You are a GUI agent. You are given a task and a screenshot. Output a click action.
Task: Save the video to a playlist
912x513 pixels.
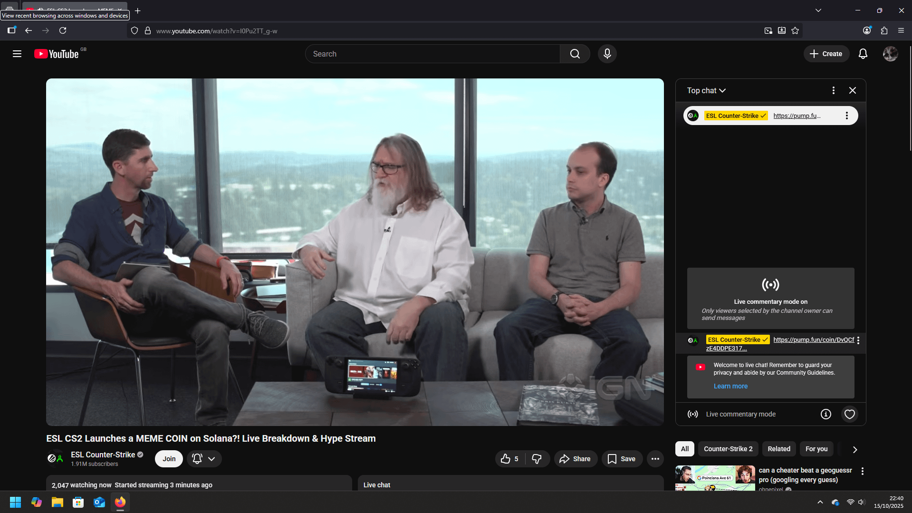pos(622,459)
